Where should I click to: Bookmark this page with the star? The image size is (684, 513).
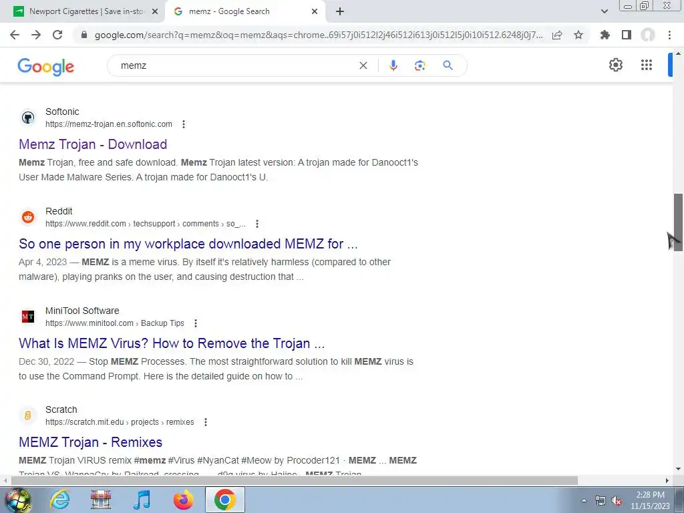578,35
